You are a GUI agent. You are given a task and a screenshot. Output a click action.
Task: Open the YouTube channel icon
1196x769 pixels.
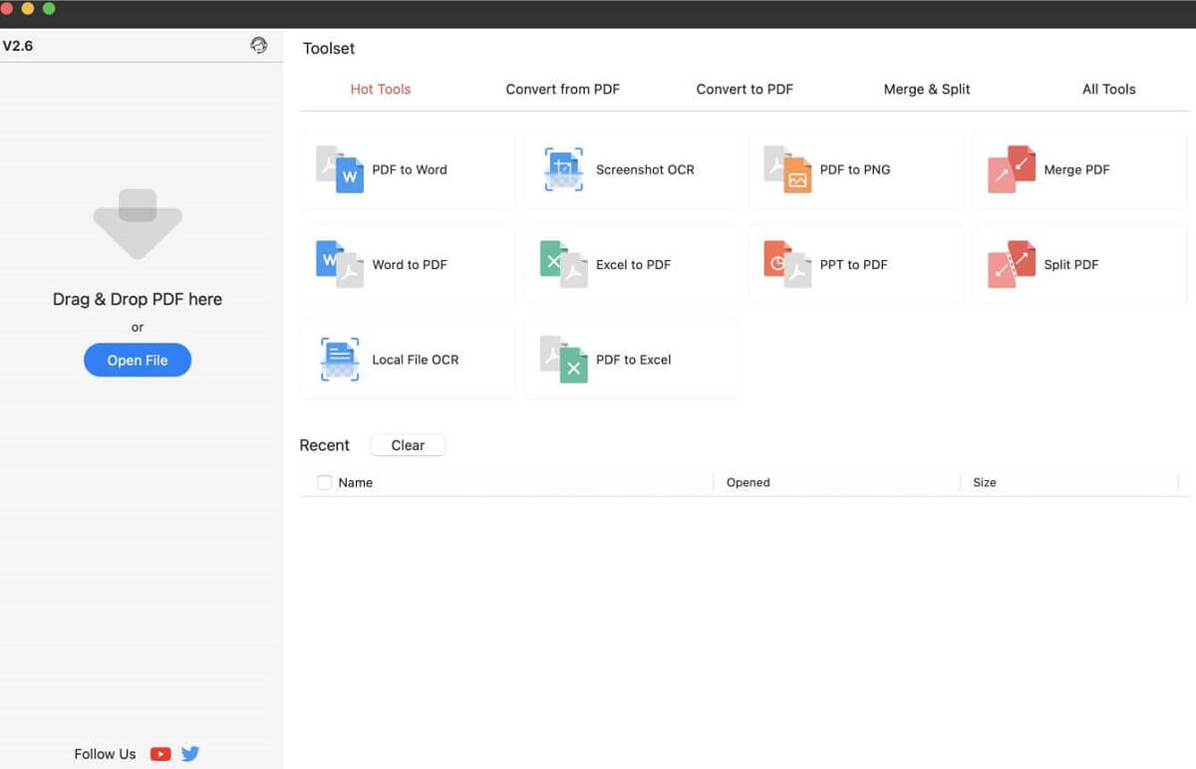click(x=160, y=754)
